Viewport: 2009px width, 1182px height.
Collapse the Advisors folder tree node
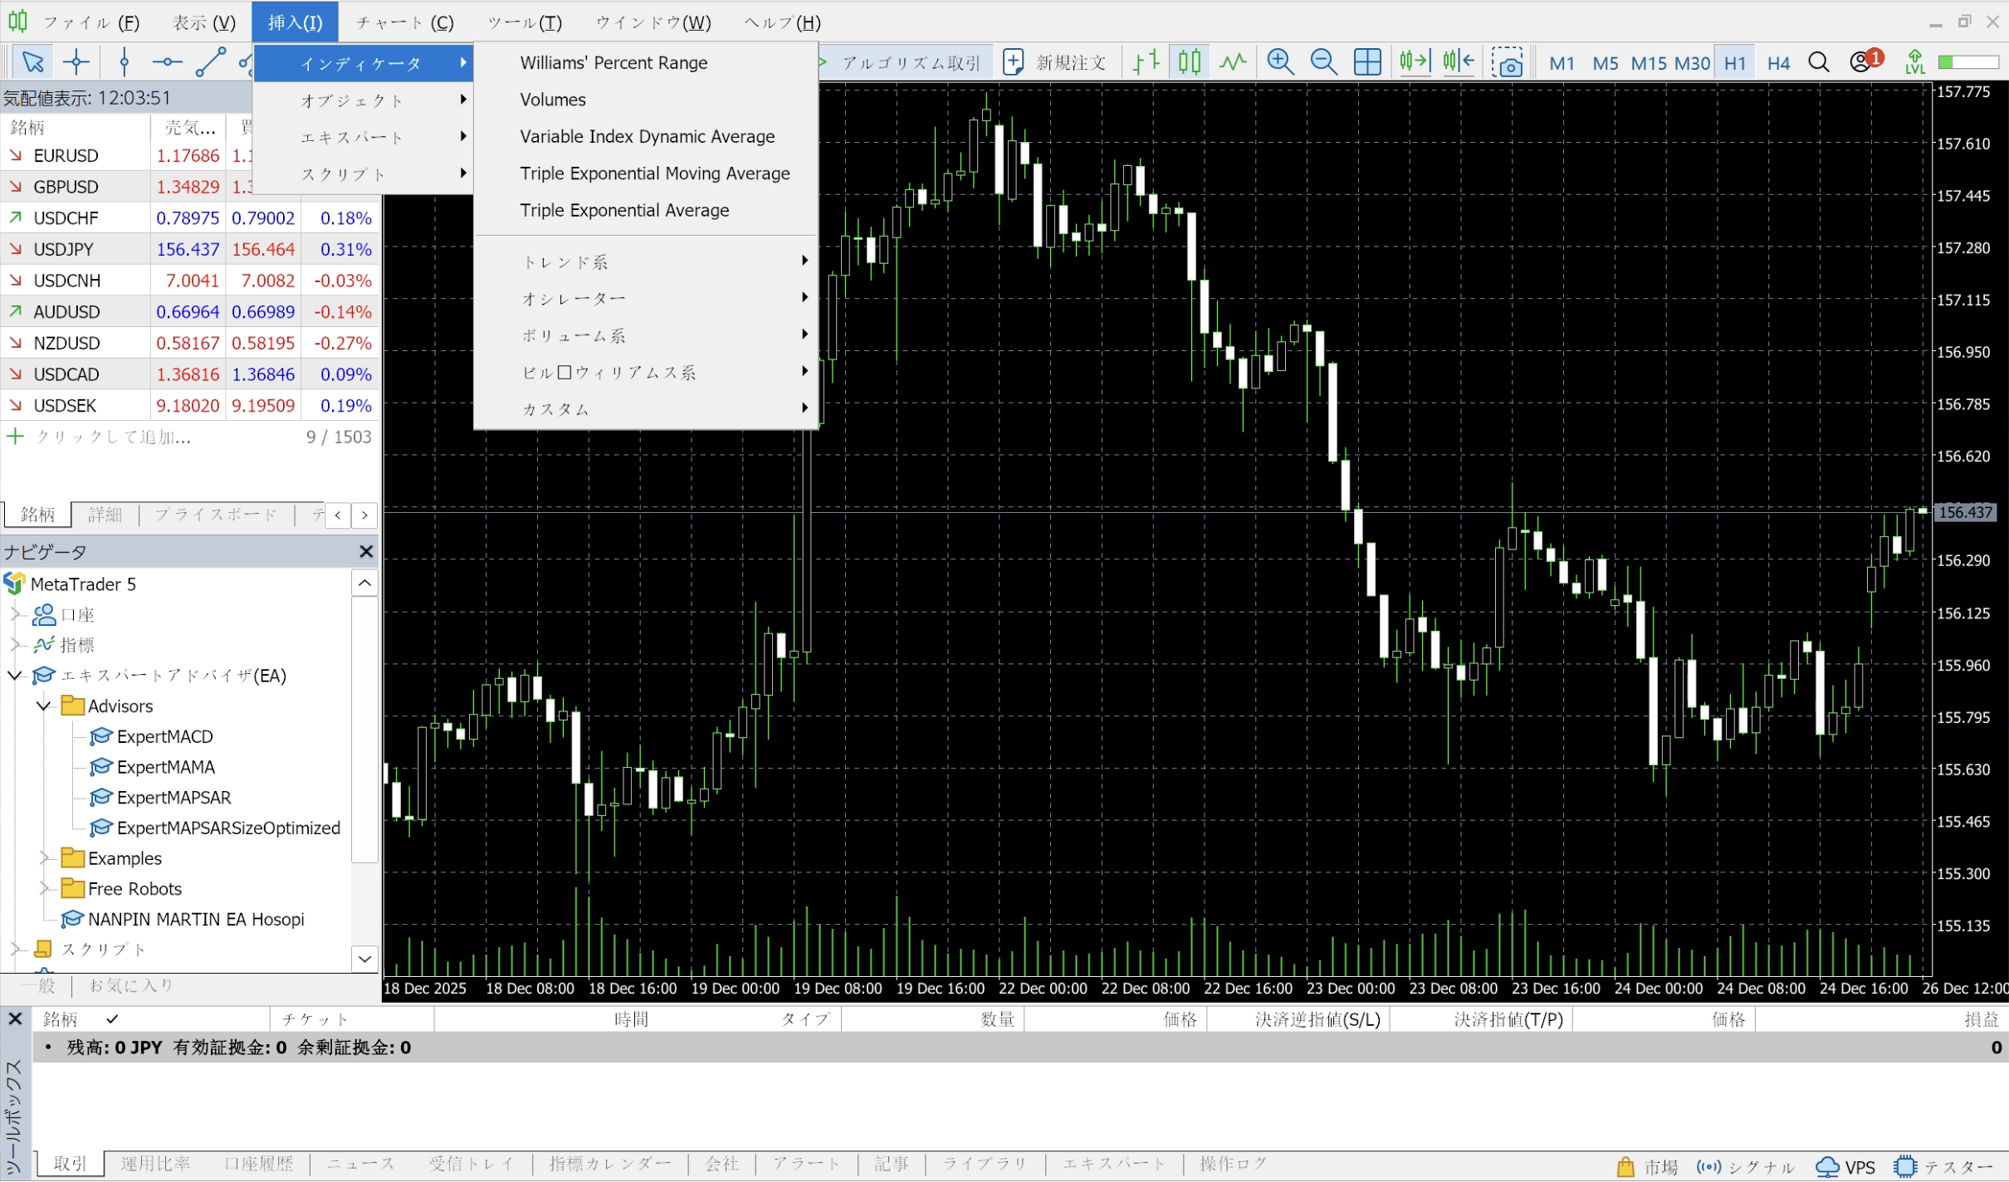pyautogui.click(x=44, y=706)
